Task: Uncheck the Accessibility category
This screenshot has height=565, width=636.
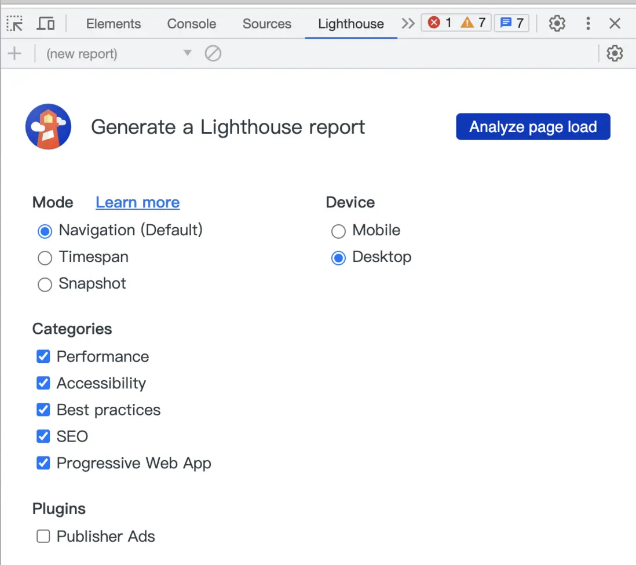Action: 43,383
